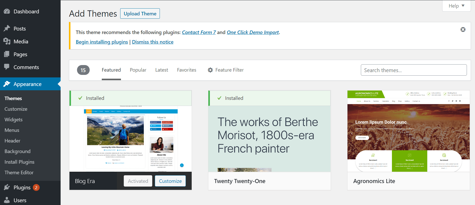Click the Twenty Twenty-One theme name
This screenshot has width=475, height=205.
(x=240, y=181)
